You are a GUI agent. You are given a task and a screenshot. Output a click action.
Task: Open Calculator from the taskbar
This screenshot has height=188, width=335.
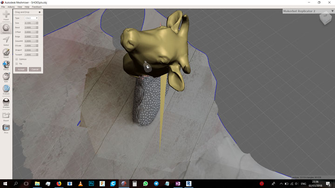pos(134,183)
